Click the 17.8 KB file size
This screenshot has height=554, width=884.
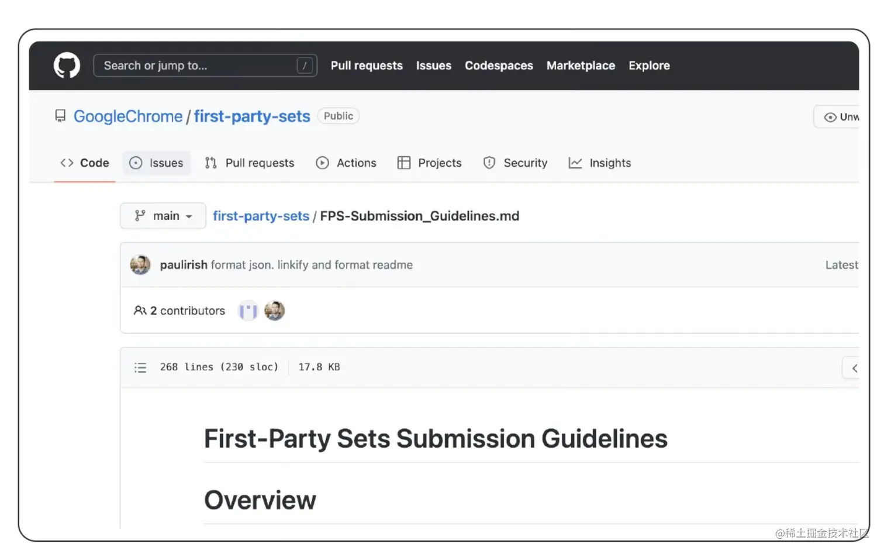tap(319, 367)
